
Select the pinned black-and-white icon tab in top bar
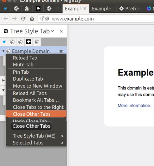click(38, 9)
